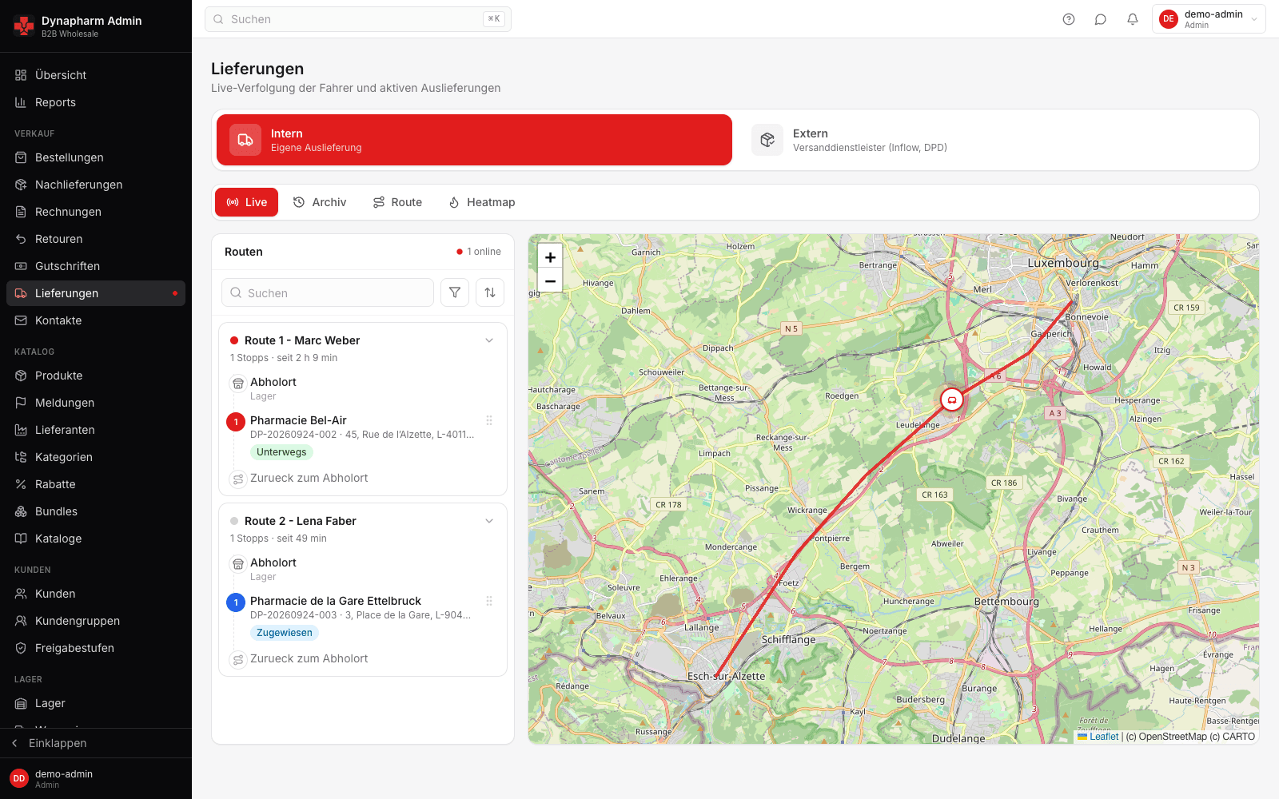This screenshot has height=799, width=1279.
Task: Zoom out on the map
Action: pyautogui.click(x=550, y=280)
